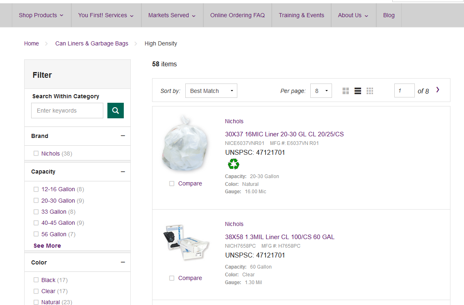Open the Blog page
This screenshot has width=464, height=305.
tap(389, 16)
